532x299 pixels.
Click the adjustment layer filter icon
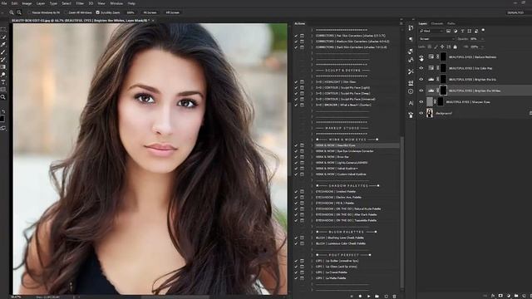456,31
